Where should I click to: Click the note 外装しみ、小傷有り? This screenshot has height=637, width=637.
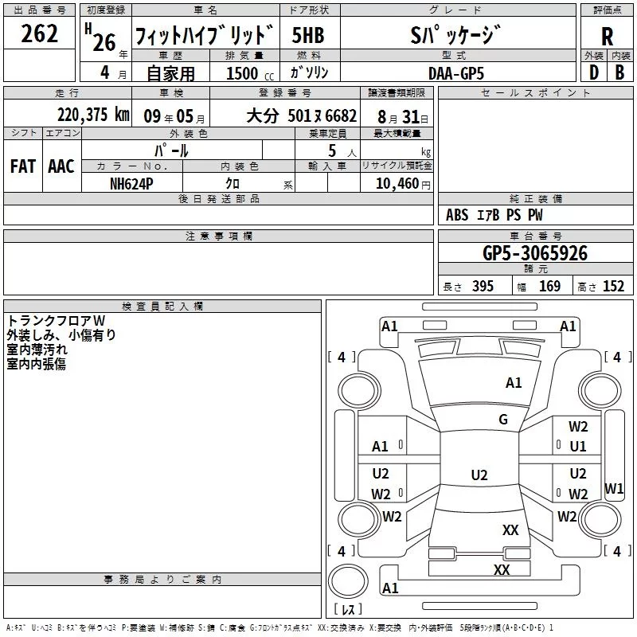(61, 335)
